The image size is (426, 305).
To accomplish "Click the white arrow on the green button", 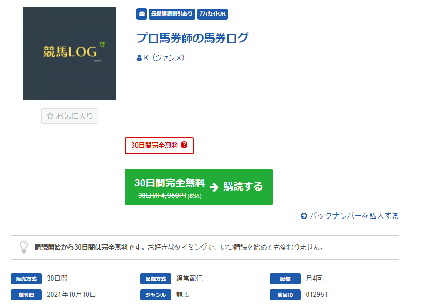I will coord(214,187).
